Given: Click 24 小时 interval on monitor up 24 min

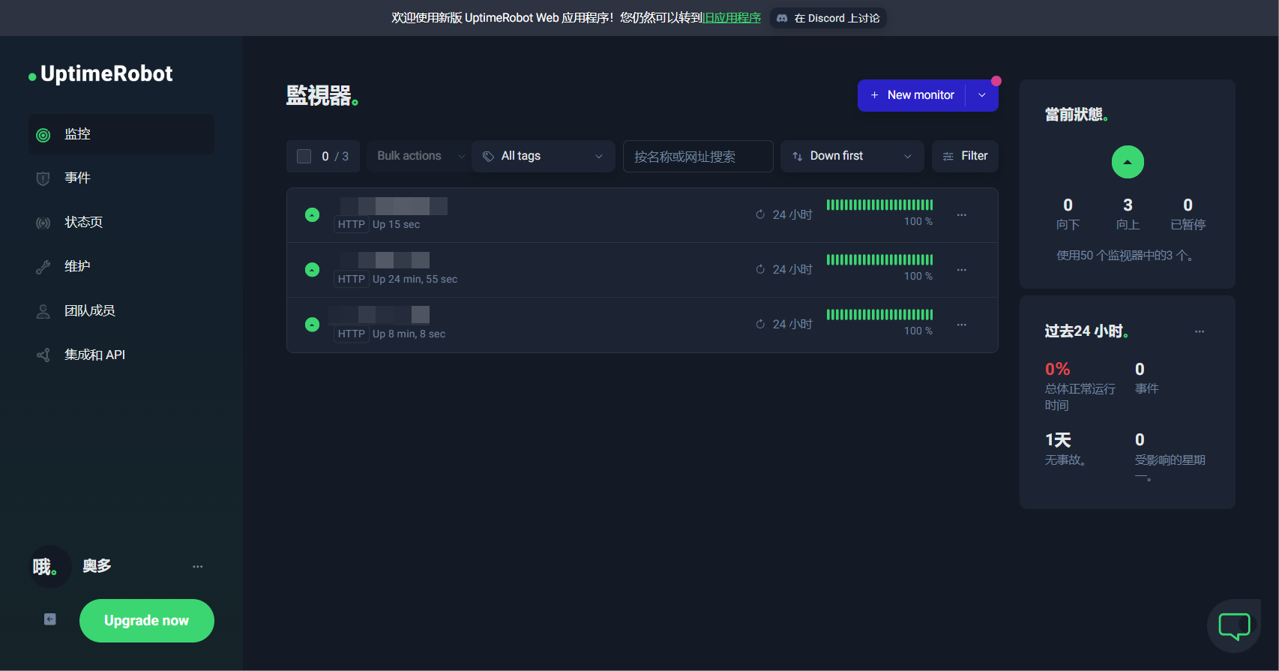Looking at the screenshot, I should 784,270.
